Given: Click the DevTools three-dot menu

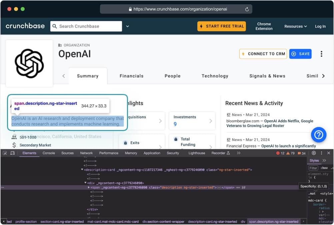Looking at the screenshot, I should coord(321,153).
